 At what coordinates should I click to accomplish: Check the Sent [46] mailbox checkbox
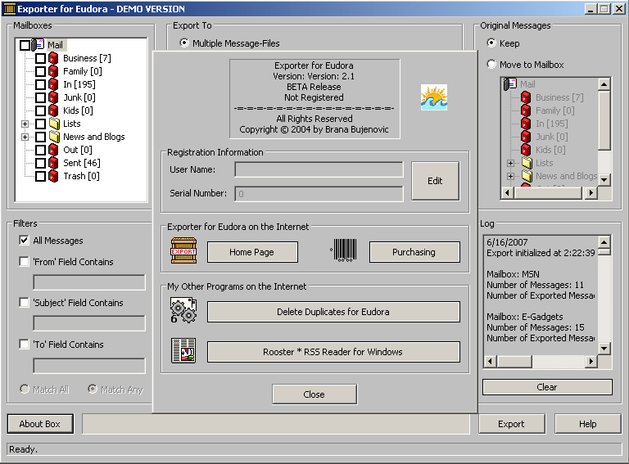(x=40, y=163)
